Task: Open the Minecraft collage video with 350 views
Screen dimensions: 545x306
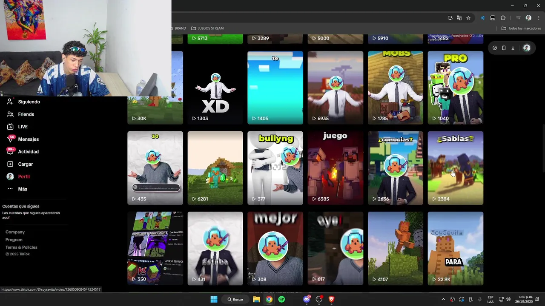Action: pos(155,248)
